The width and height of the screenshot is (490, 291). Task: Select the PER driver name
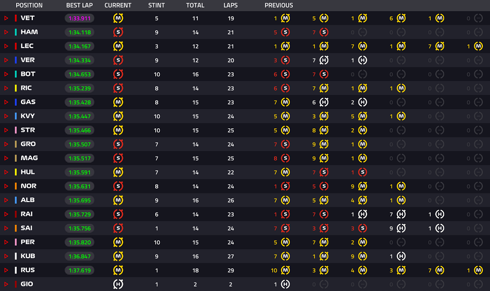[x=28, y=242]
